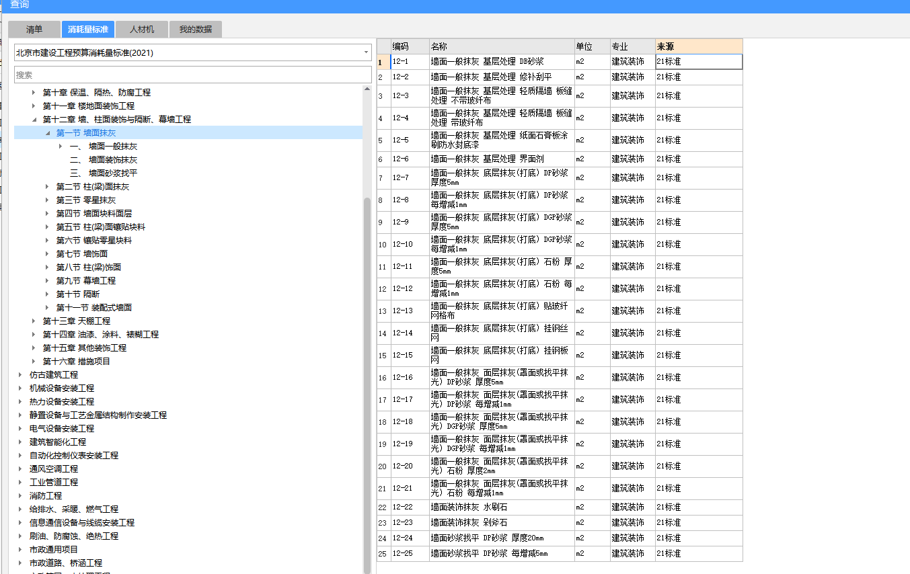The image size is (910, 574).
Task: Select code cell 12-20
Action: 410,466
